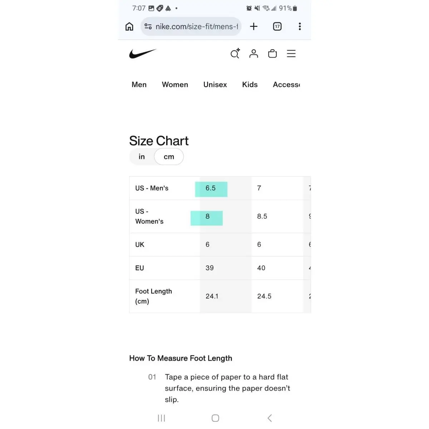This screenshot has height=429, width=429.
Task: Click the Nike swoosh logo
Action: [x=143, y=54]
